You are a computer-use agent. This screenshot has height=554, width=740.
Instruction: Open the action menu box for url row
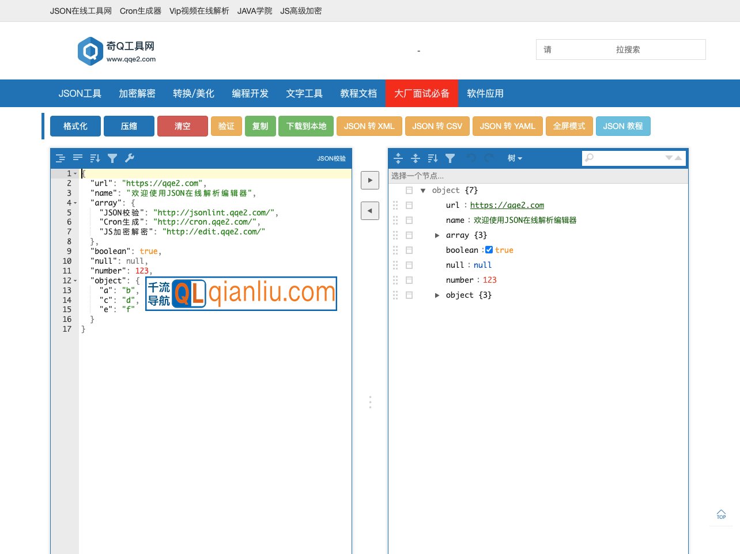point(409,206)
